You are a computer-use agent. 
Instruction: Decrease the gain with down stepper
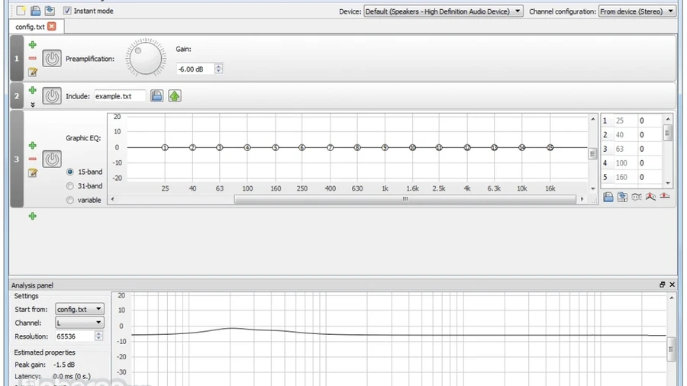coord(218,72)
